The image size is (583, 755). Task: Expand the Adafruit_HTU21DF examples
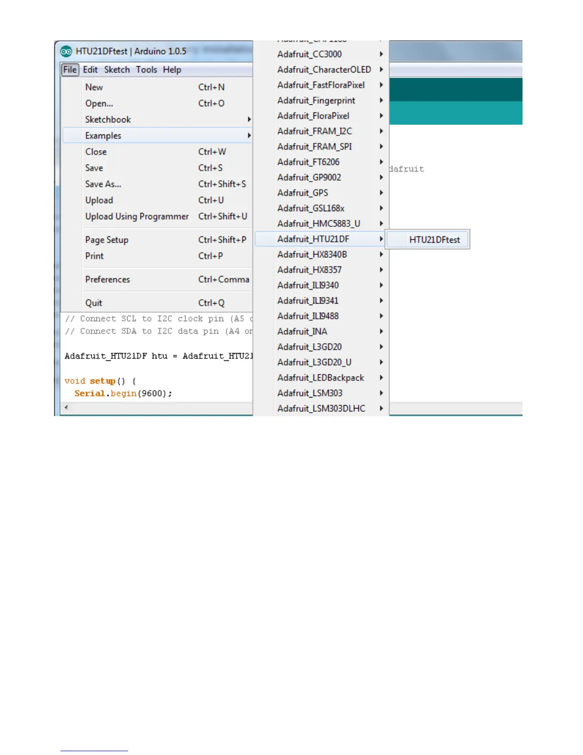[x=322, y=239]
